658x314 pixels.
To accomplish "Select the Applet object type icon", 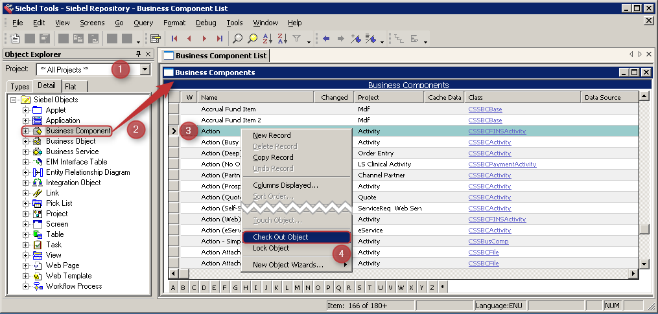I will pyautogui.click(x=38, y=110).
